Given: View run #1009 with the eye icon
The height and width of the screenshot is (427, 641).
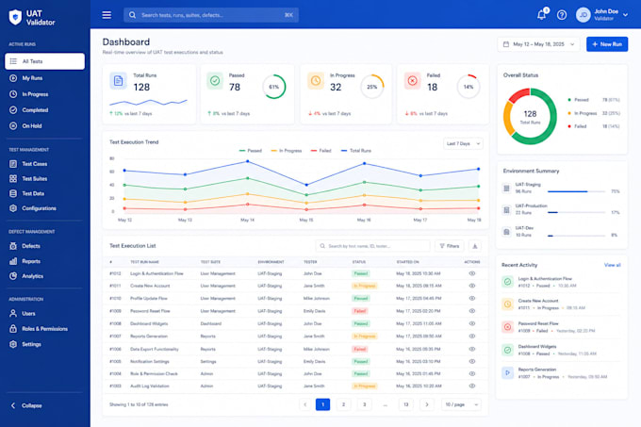Looking at the screenshot, I should point(472,311).
